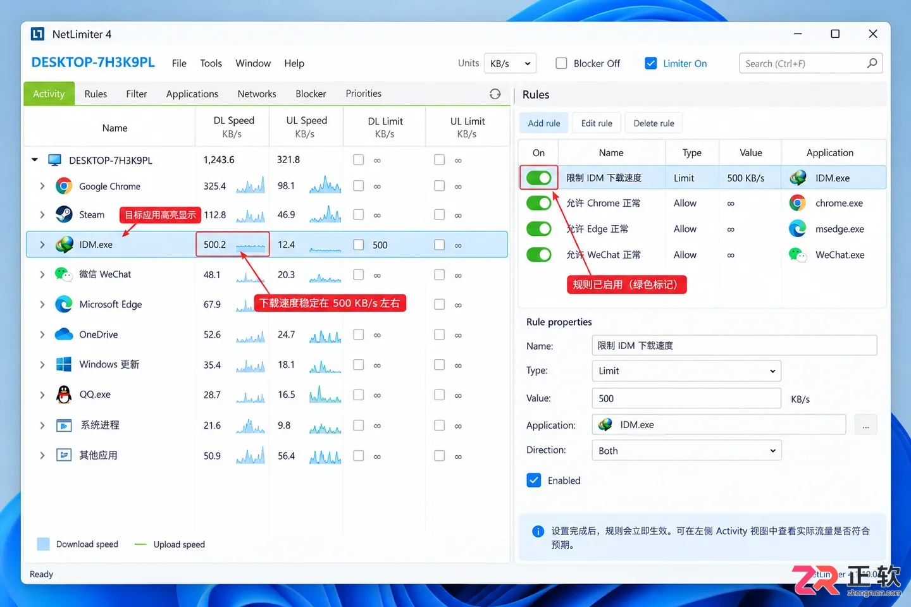Switch to the Blocker tab
This screenshot has width=911, height=607.
[x=311, y=94]
